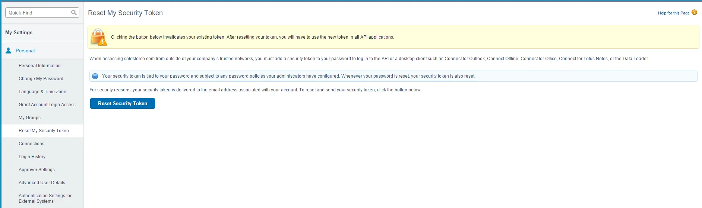Image resolution: width=702 pixels, height=208 pixels.
Task: Click the Personal user silhouette icon
Action: coord(9,51)
